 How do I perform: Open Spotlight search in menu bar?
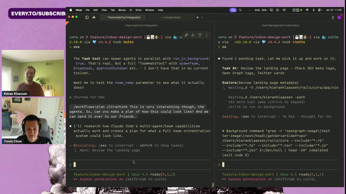pyautogui.click(x=240, y=10)
